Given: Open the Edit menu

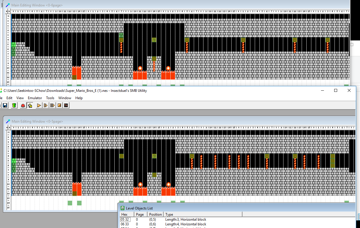Looking at the screenshot, I should 9,98.
